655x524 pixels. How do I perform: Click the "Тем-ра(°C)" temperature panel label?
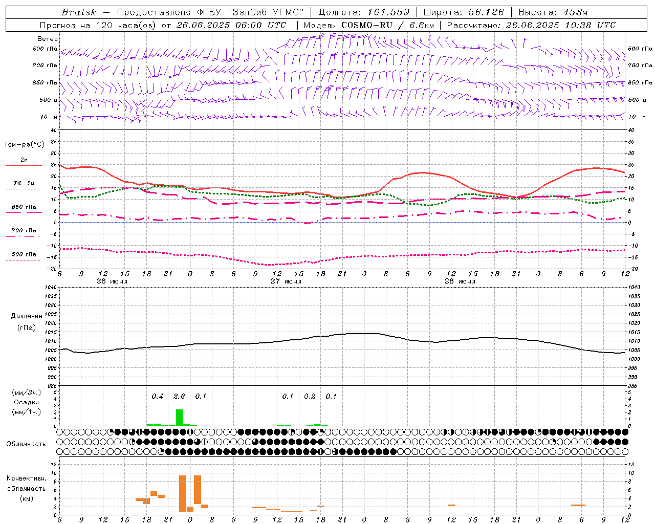point(24,144)
